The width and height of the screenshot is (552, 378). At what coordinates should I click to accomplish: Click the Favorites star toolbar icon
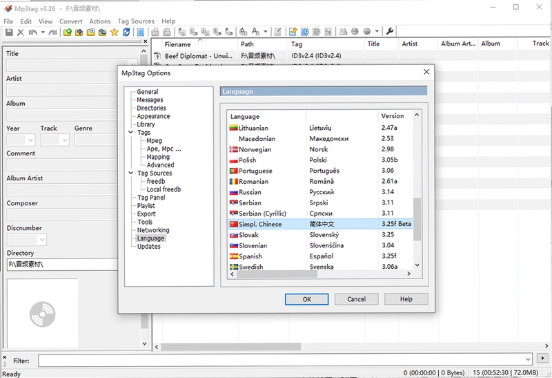114,32
